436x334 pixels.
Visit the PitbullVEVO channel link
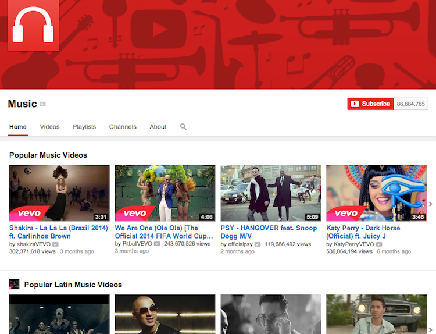(x=137, y=244)
